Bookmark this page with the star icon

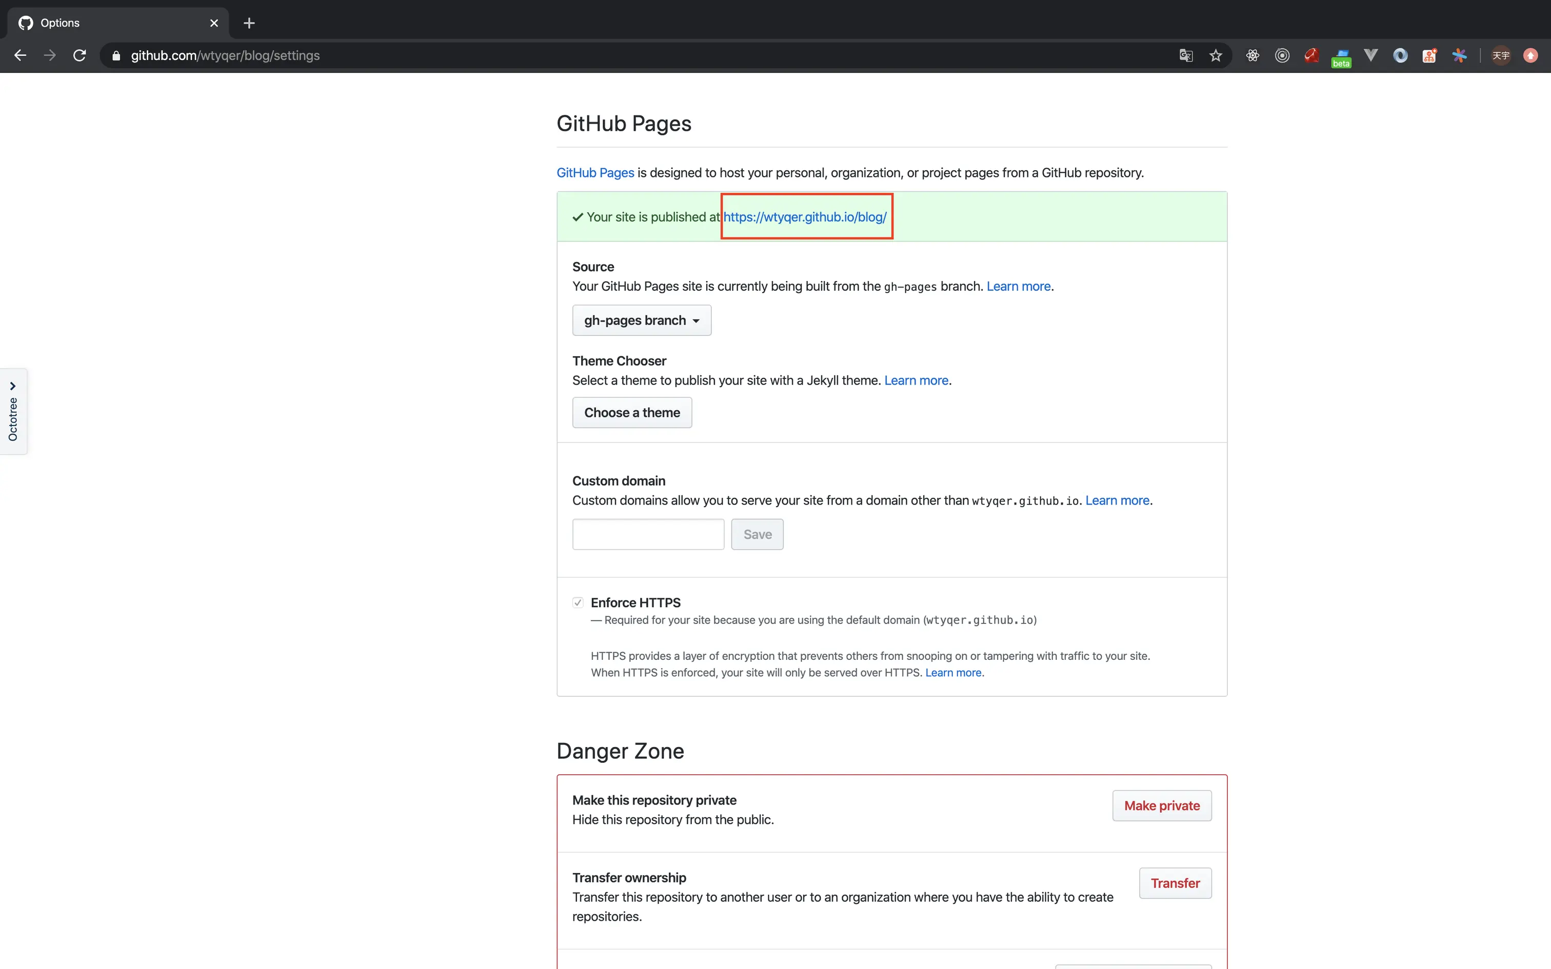click(x=1215, y=56)
